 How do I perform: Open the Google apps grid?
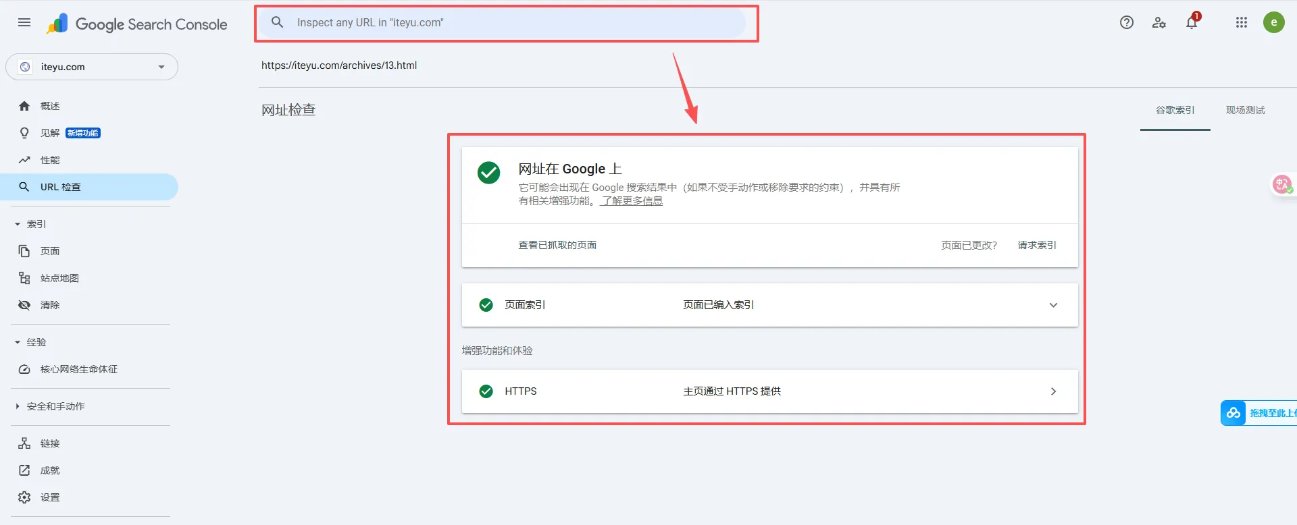[1242, 22]
